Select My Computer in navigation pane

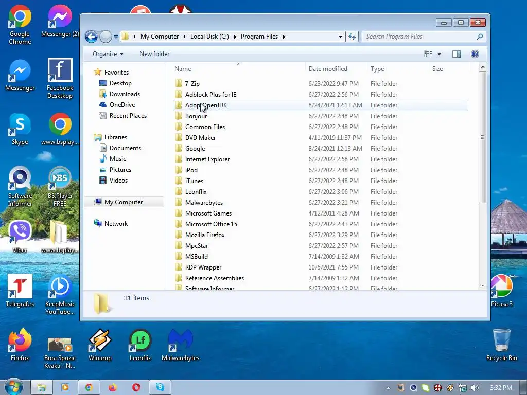(124, 202)
